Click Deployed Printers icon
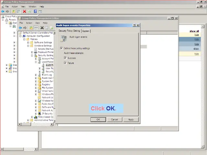207x155 pixels. coord(36,52)
